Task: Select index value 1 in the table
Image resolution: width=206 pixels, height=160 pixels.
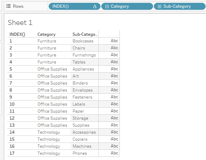Action: [x=11, y=41]
